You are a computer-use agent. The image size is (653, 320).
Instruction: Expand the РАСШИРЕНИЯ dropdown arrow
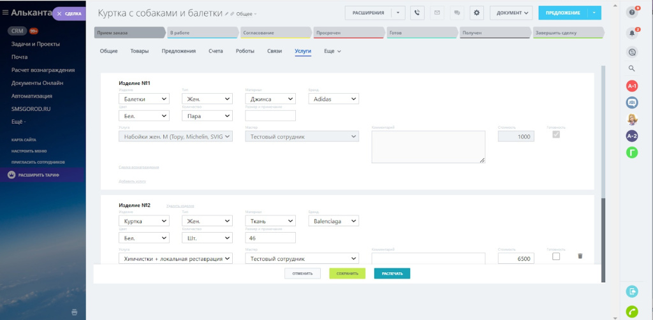pos(398,13)
